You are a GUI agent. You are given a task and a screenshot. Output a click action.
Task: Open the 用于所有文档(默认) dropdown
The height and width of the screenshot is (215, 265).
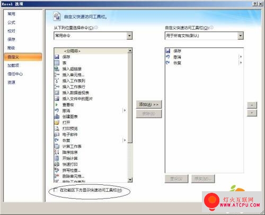240,36
